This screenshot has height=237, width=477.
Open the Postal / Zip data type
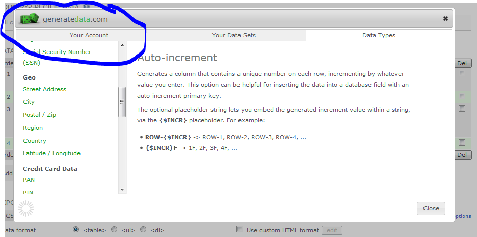pyautogui.click(x=39, y=115)
